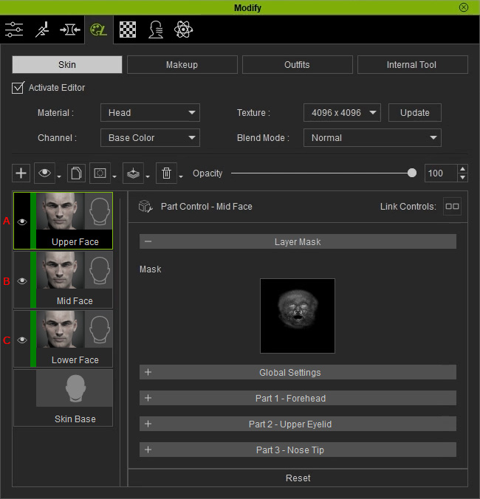This screenshot has width=480, height=499.
Task: Open the head profile tab icon
Action: (x=156, y=30)
